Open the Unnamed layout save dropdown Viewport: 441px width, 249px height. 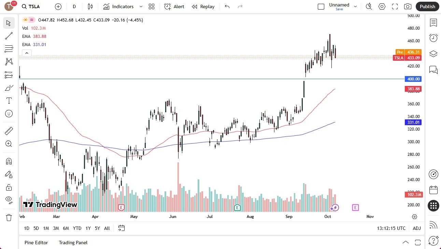coord(355,6)
